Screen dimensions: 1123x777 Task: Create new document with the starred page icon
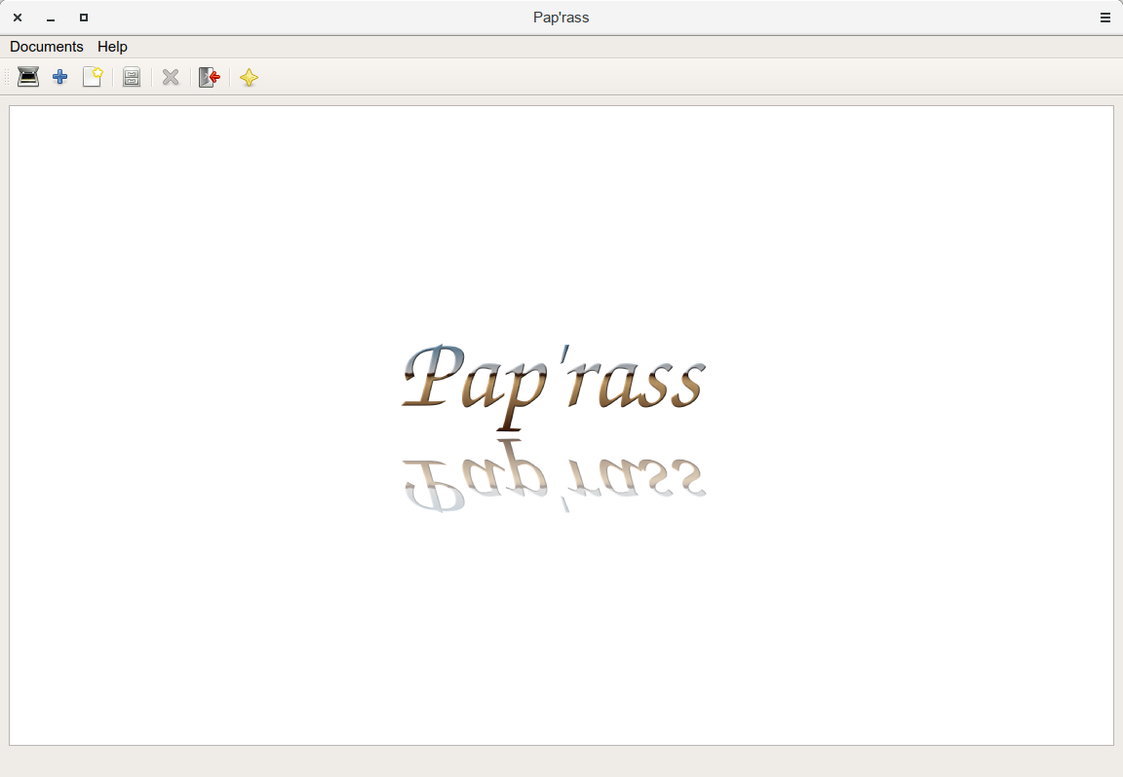pyautogui.click(x=93, y=77)
